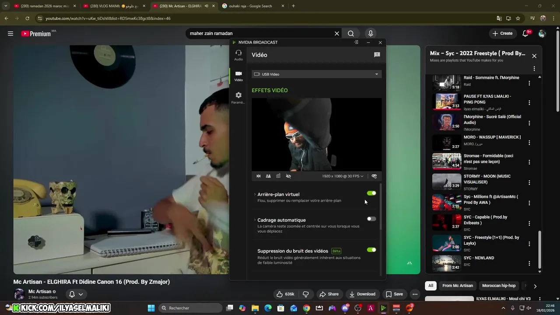The width and height of the screenshot is (560, 315).
Task: Clear the YouTube search box text
Action: tap(337, 33)
